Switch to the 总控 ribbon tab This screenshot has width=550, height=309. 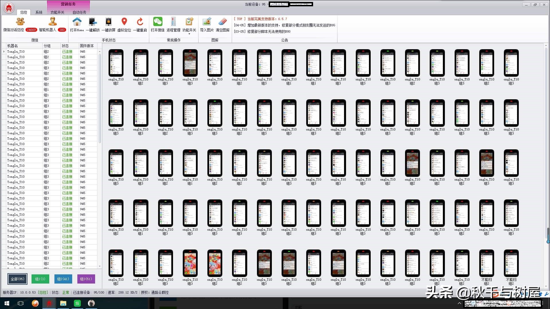click(x=24, y=12)
